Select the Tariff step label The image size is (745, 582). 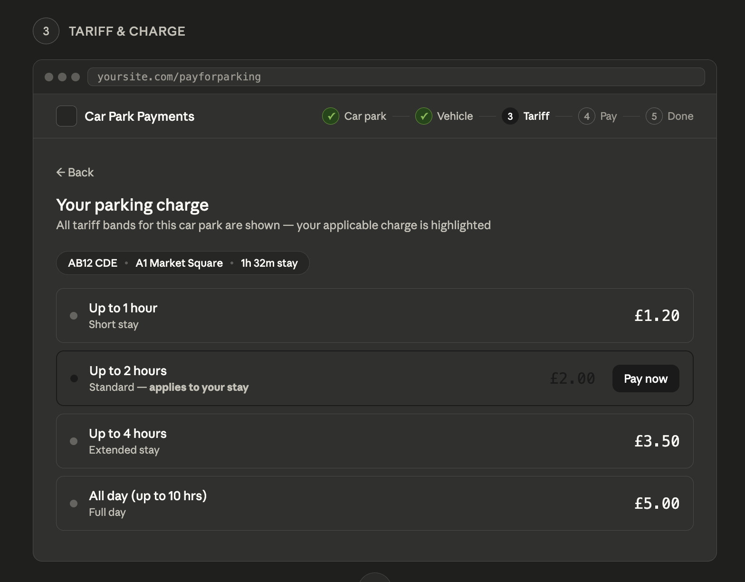point(536,116)
